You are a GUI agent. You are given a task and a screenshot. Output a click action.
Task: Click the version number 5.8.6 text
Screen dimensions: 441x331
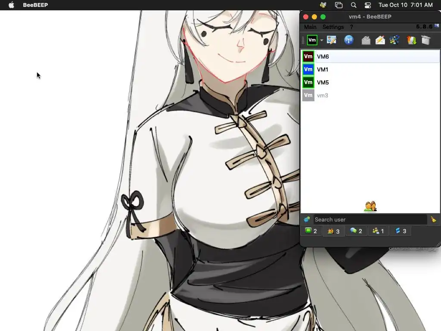click(424, 26)
